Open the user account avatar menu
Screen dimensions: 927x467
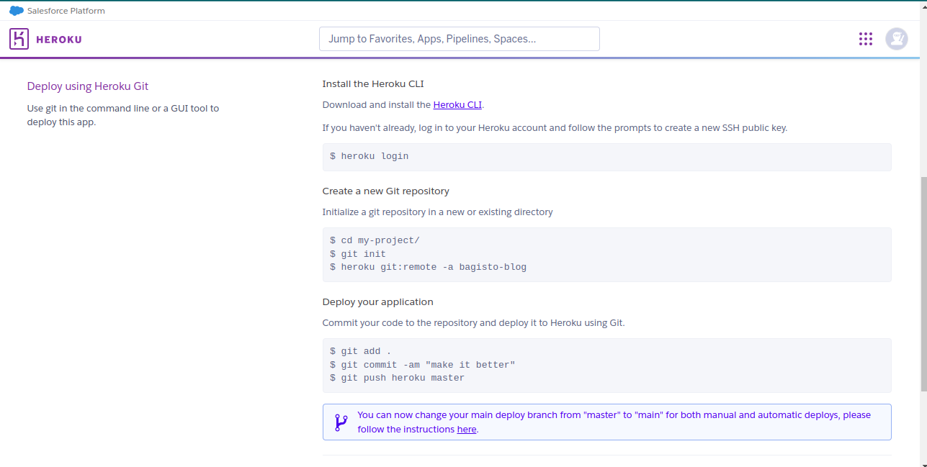897,39
